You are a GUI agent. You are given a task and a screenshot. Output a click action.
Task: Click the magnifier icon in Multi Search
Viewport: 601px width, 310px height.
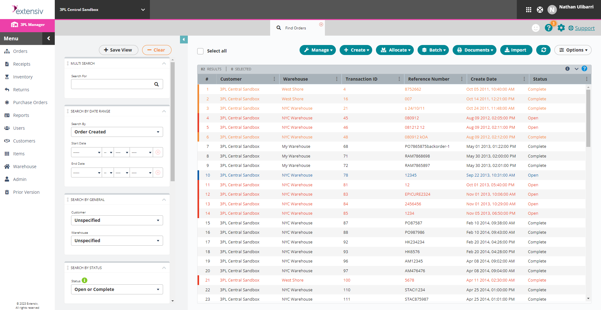[x=157, y=84]
